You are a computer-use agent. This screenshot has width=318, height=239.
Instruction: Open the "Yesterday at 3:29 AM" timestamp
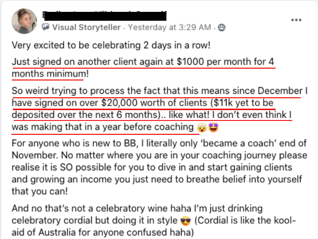169,27
